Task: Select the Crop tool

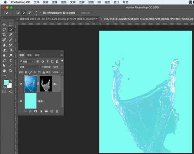Action: click(4, 35)
